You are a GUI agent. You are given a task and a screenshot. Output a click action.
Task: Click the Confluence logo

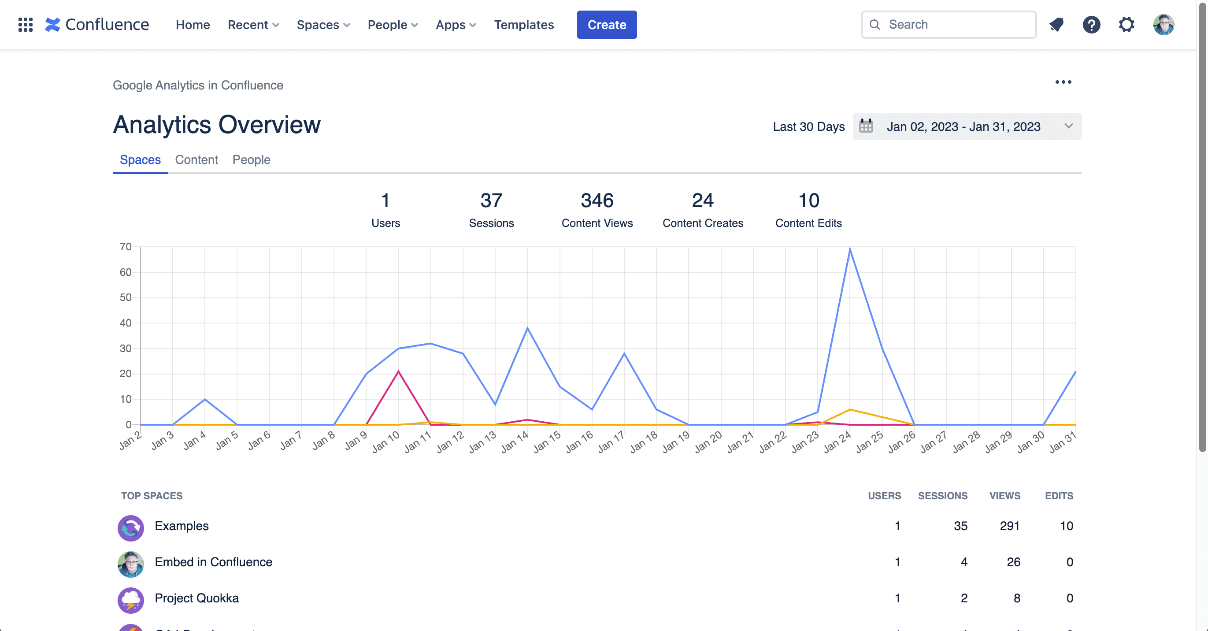click(x=97, y=24)
